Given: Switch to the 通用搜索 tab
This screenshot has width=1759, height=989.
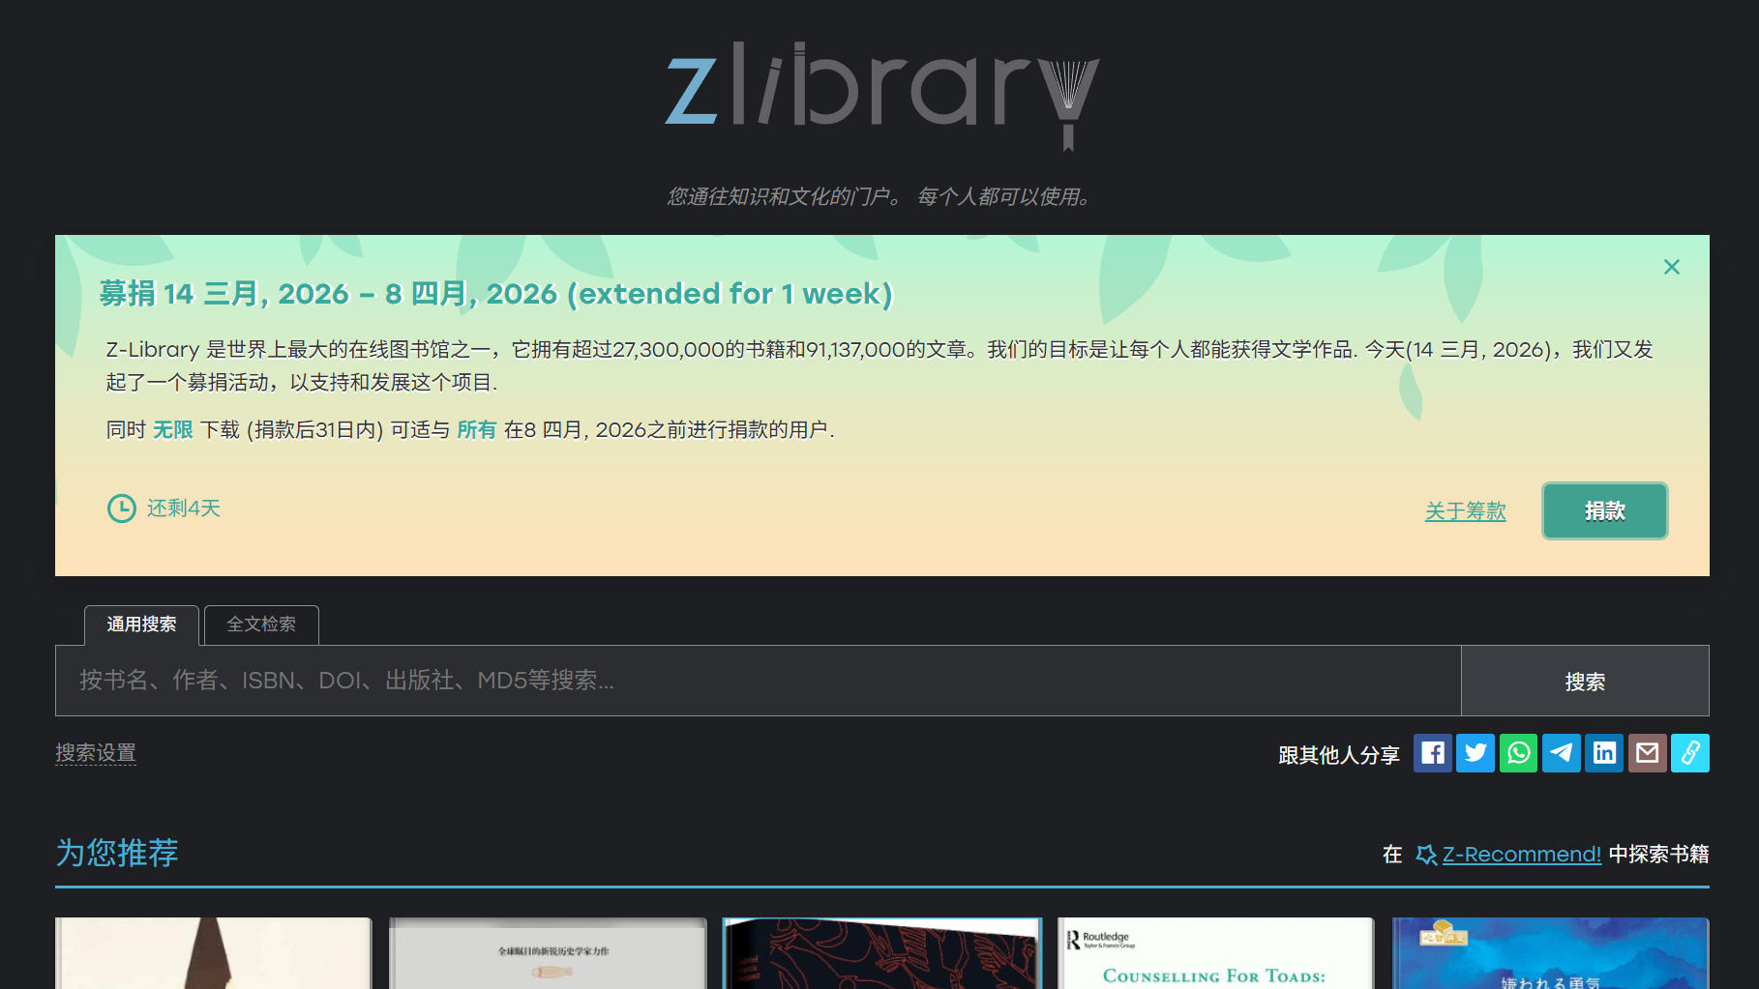Looking at the screenshot, I should (x=141, y=625).
